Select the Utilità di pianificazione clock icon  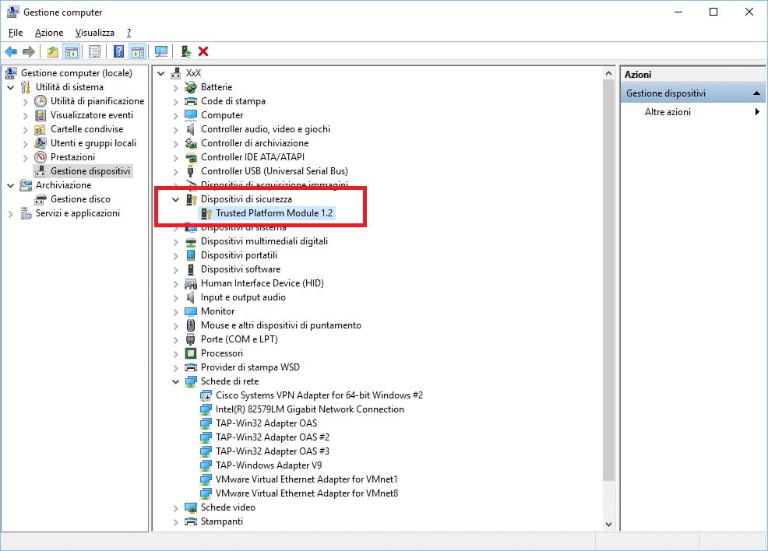[41, 101]
